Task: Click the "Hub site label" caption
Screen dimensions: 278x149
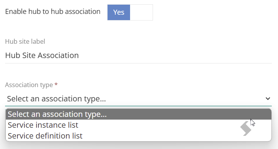Action: [x=25, y=41]
